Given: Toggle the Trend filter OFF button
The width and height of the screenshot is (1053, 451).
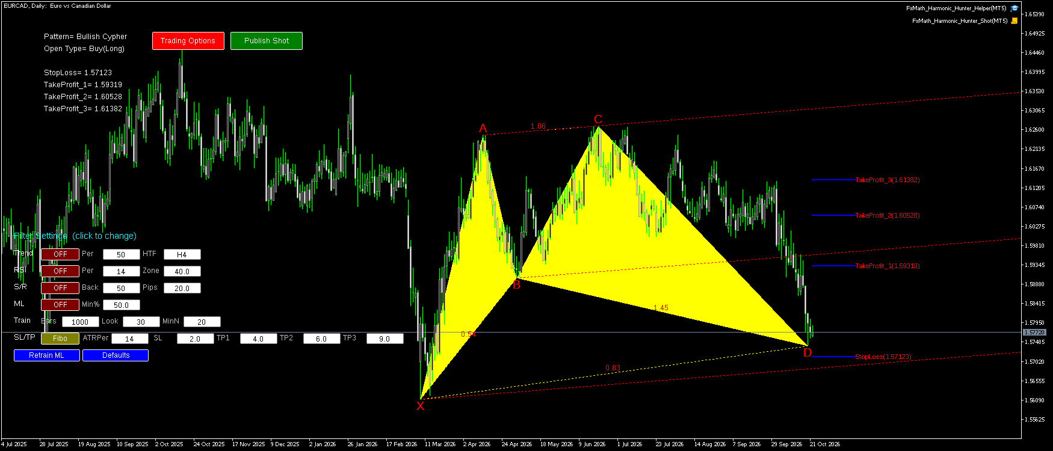Looking at the screenshot, I should [x=60, y=254].
